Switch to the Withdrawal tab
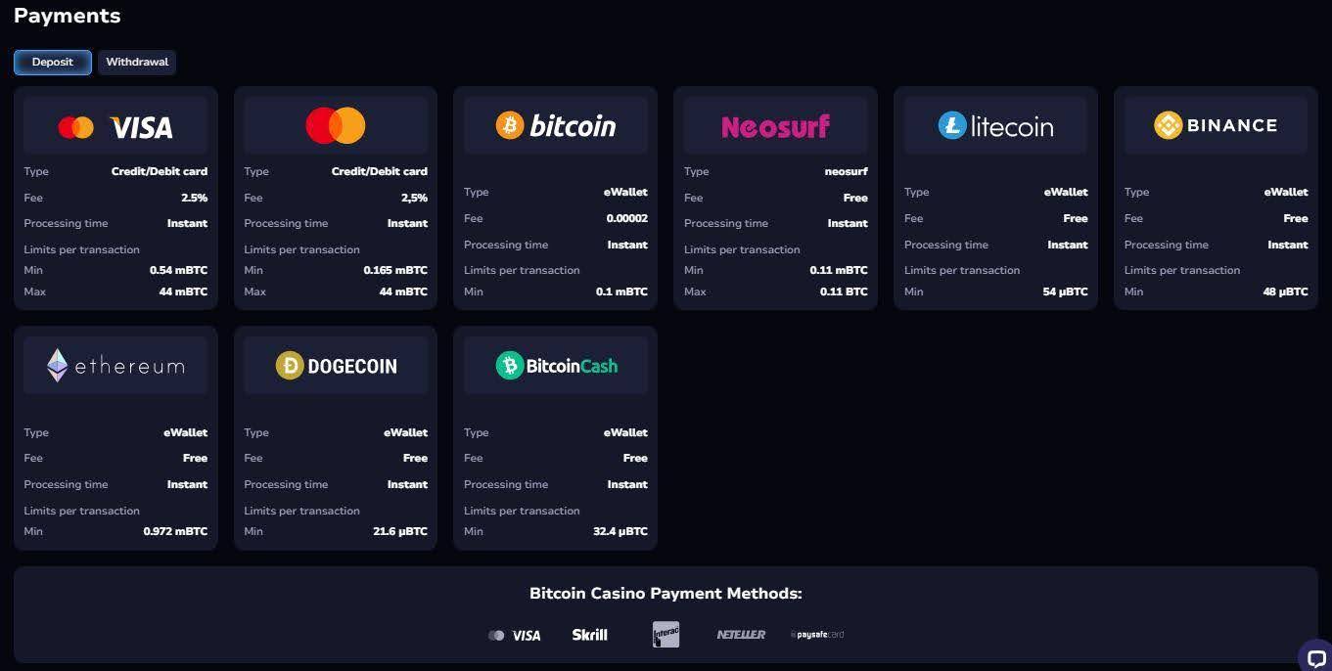This screenshot has height=671, width=1332. click(x=137, y=63)
